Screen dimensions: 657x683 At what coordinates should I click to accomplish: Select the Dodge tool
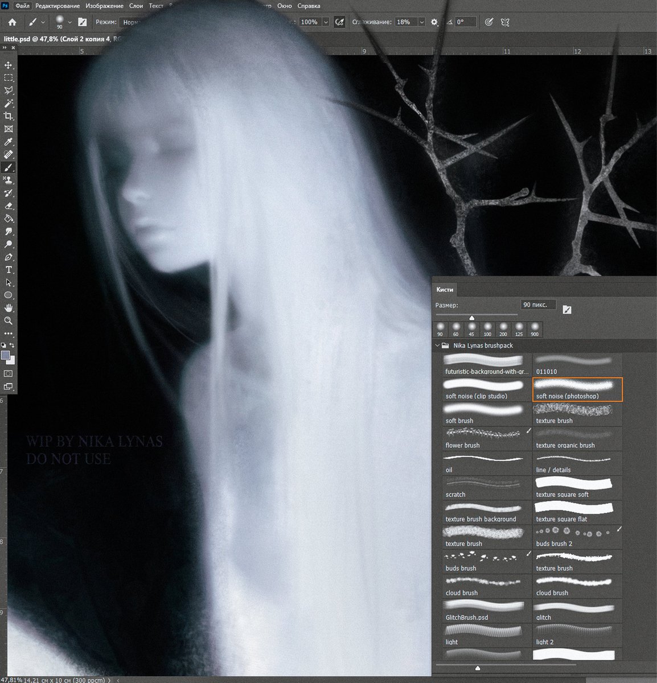click(x=9, y=244)
